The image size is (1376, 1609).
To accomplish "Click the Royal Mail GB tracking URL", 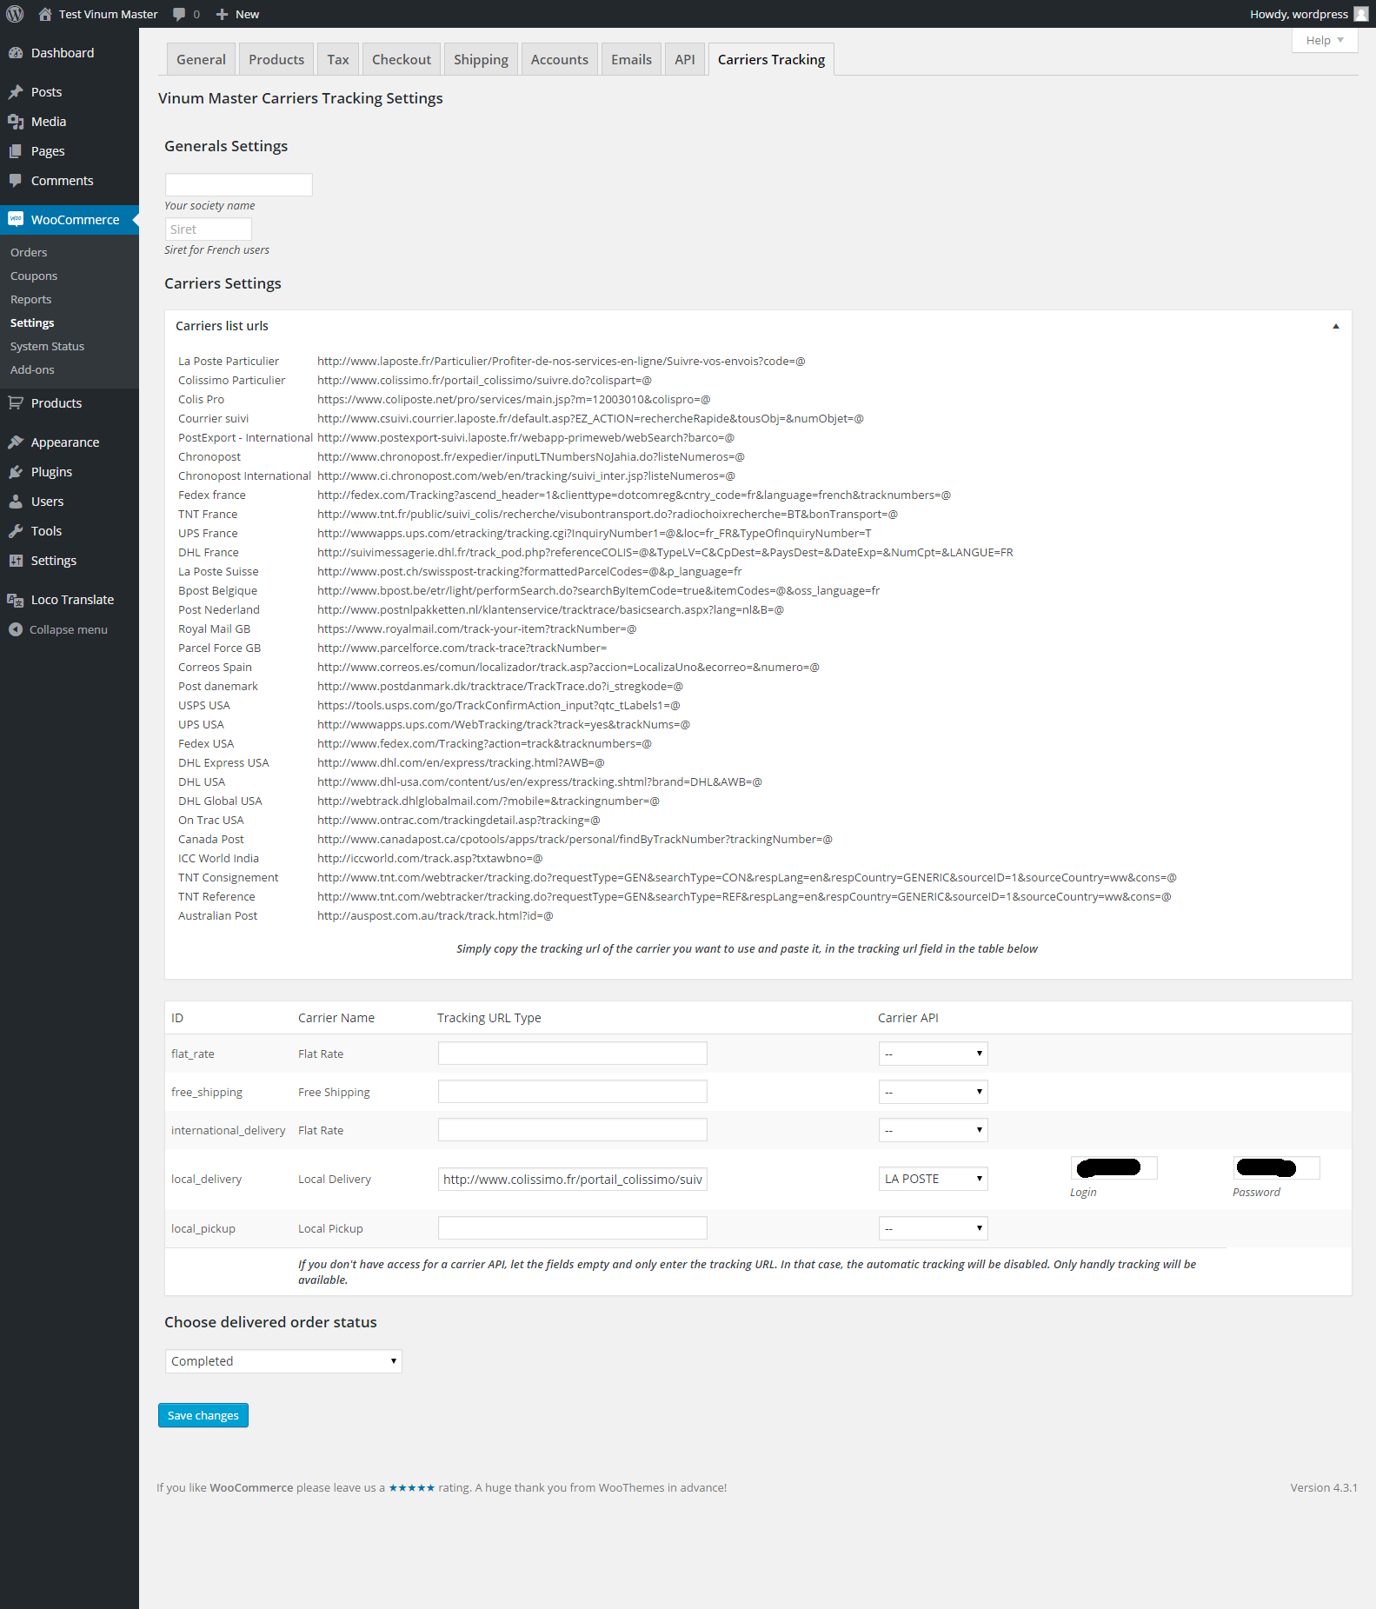I will pos(477,628).
